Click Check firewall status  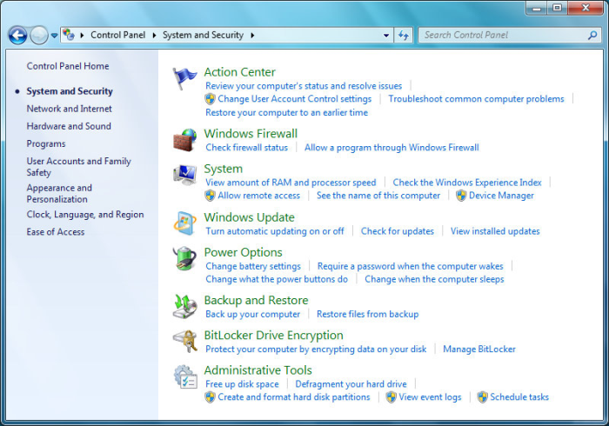pyautogui.click(x=246, y=148)
